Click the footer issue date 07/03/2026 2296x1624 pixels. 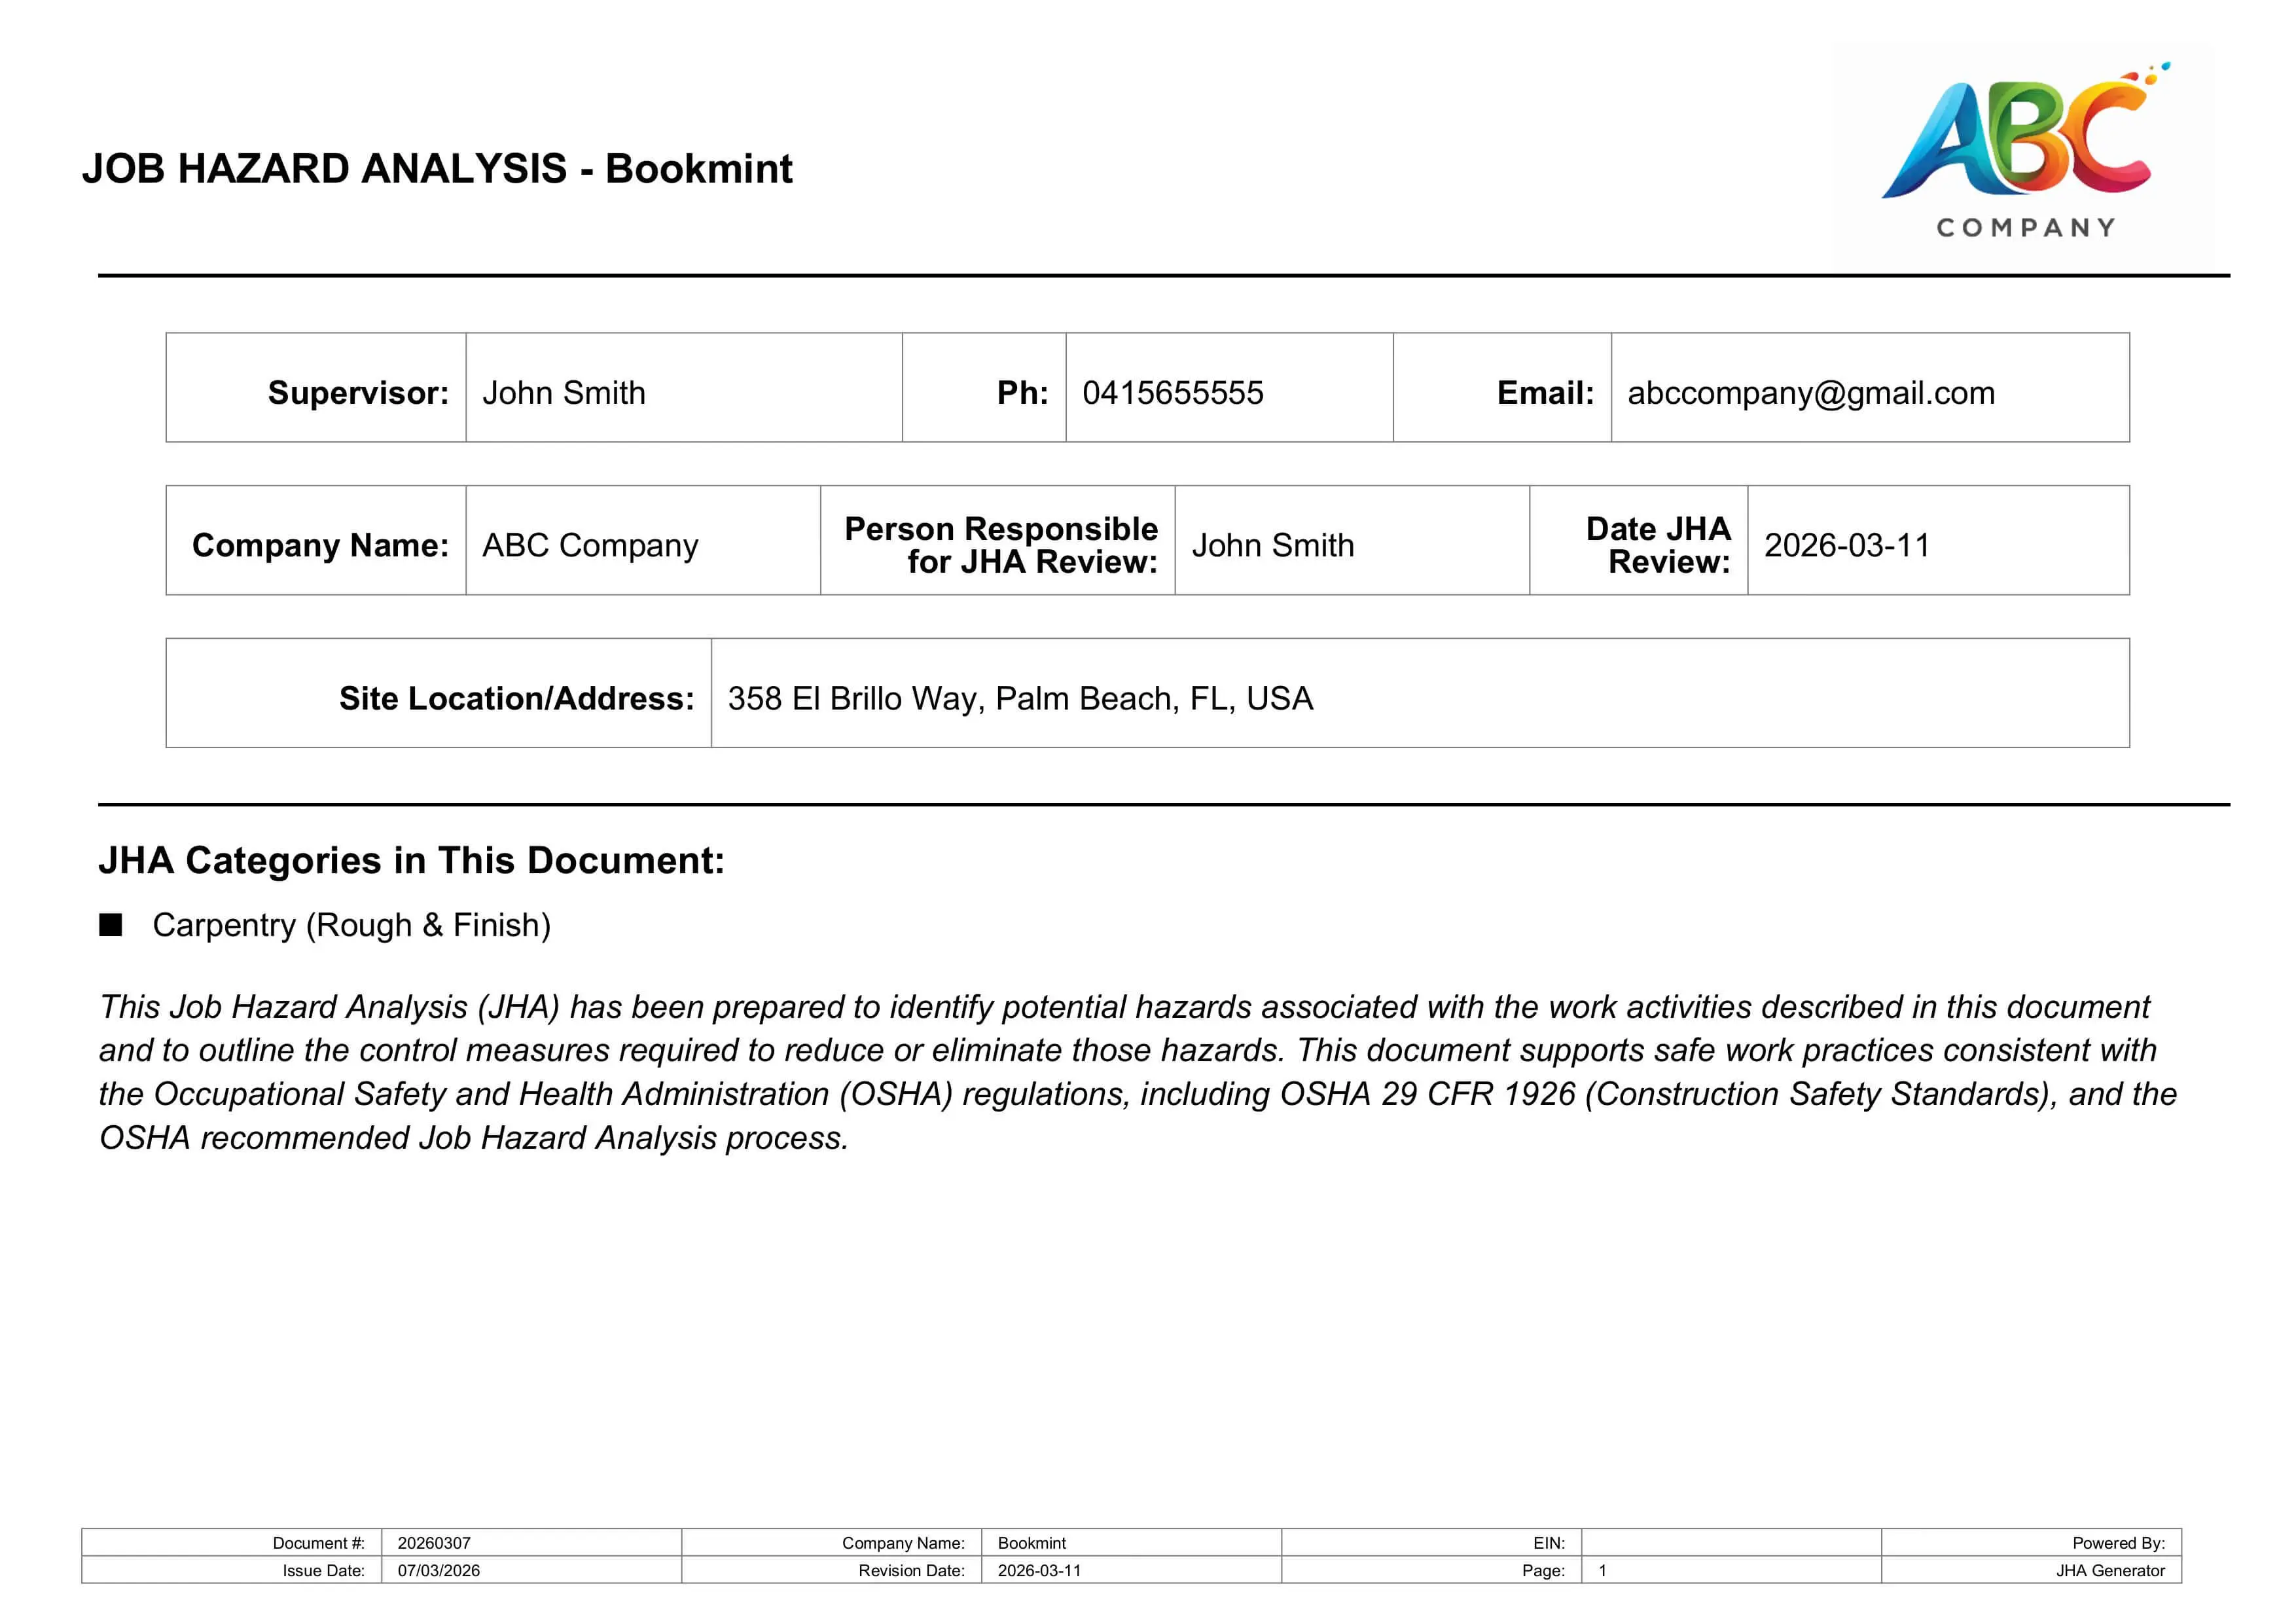click(438, 1570)
